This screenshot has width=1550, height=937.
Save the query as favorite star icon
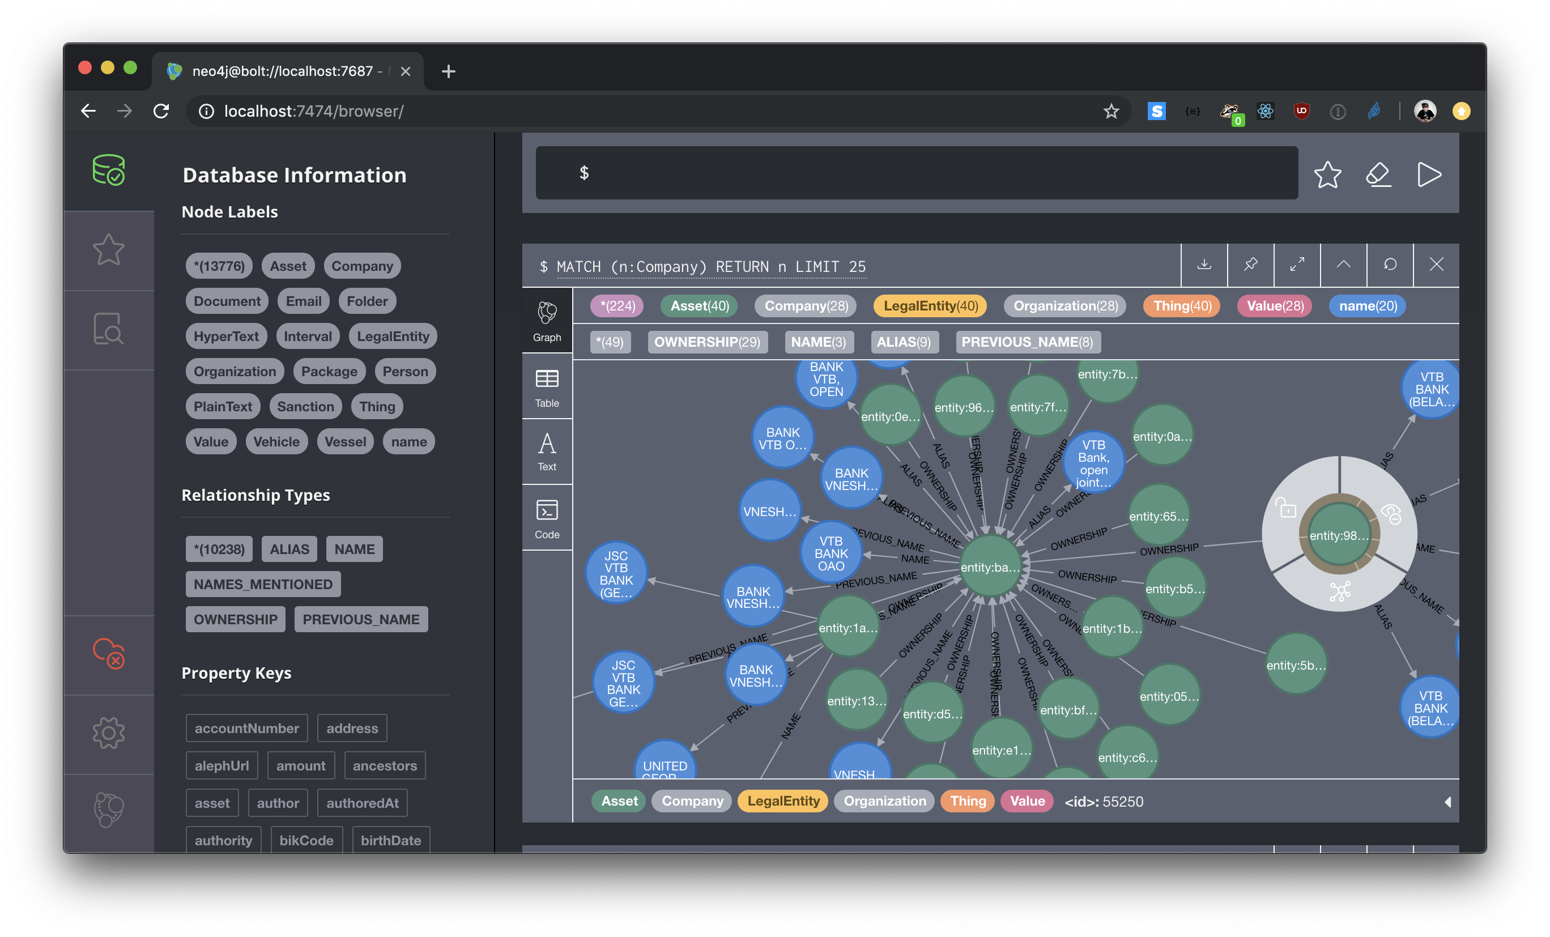pos(1328,174)
